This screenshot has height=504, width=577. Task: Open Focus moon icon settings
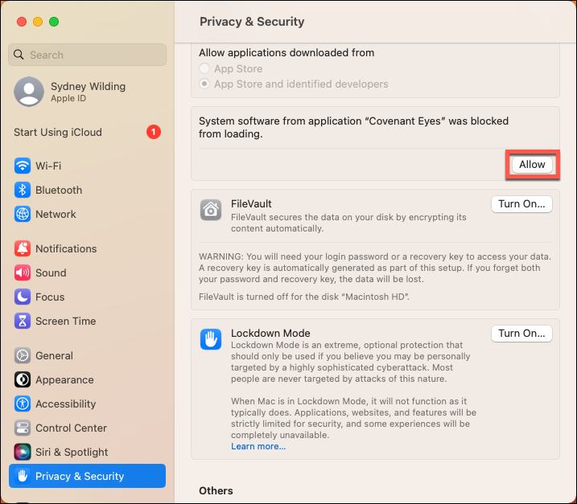tap(22, 297)
